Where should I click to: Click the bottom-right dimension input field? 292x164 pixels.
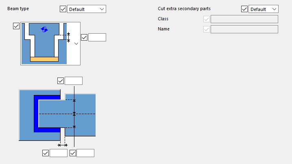(85, 153)
